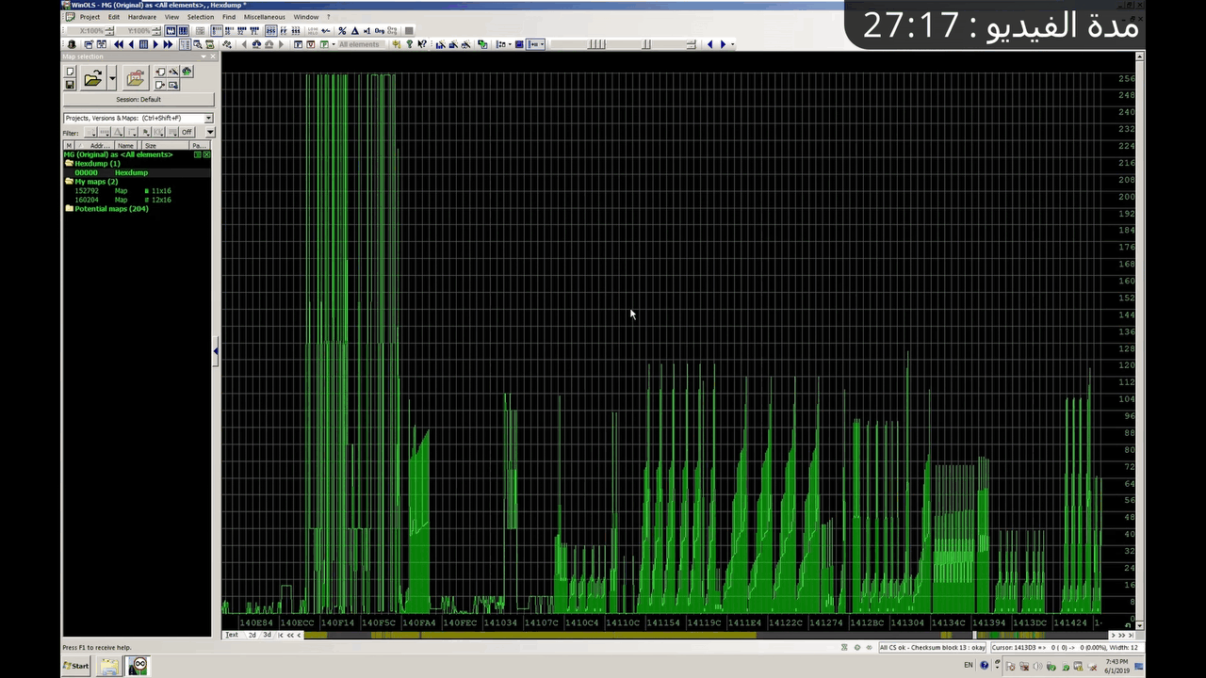Open the Hardware menu
Viewport: 1206px width, 678px height.
[141, 17]
